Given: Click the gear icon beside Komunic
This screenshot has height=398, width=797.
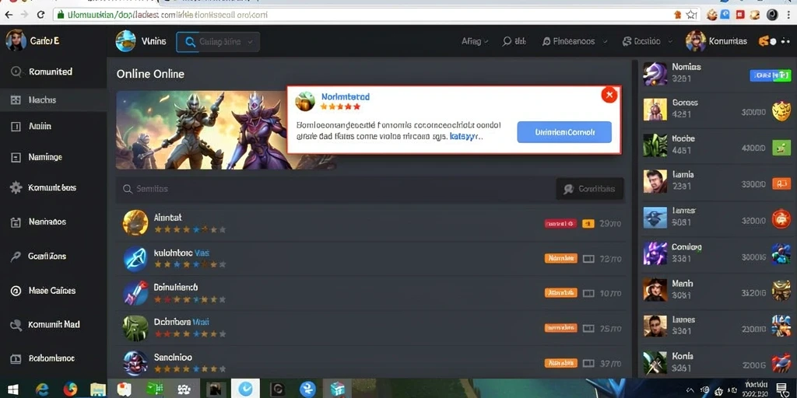Looking at the screenshot, I should click(x=16, y=188).
